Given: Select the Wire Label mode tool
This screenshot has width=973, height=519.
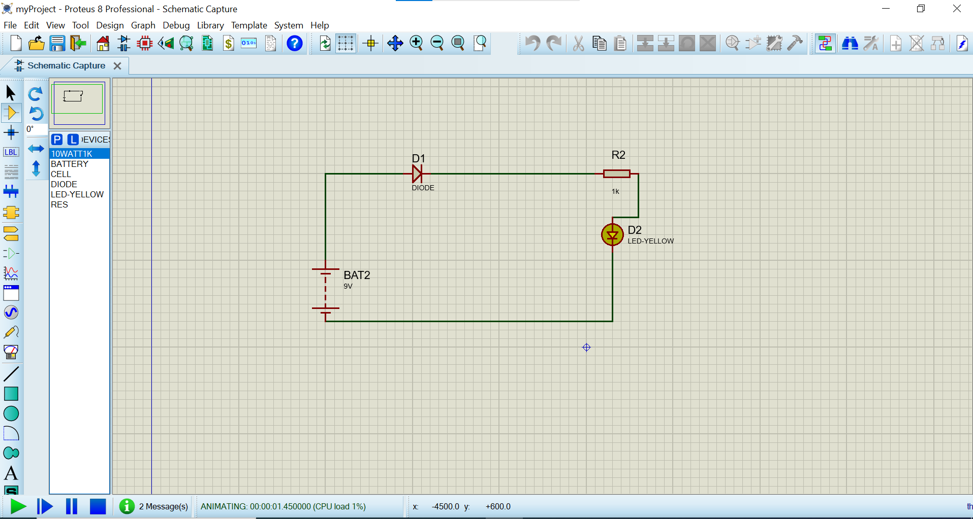Looking at the screenshot, I should 11,152.
